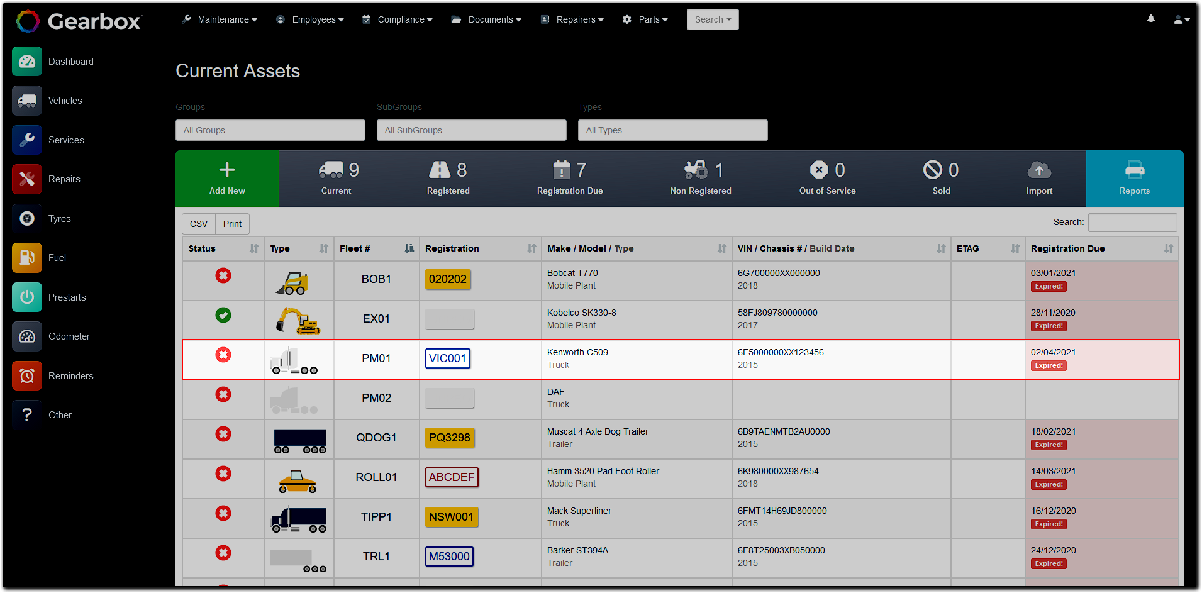The width and height of the screenshot is (1202, 593).
Task: Open the Maintenance menu
Action: [x=220, y=19]
